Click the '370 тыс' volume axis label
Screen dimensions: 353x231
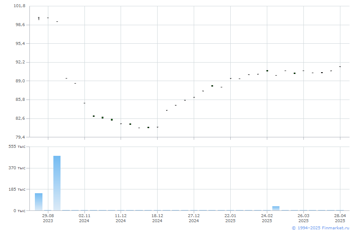(17, 168)
